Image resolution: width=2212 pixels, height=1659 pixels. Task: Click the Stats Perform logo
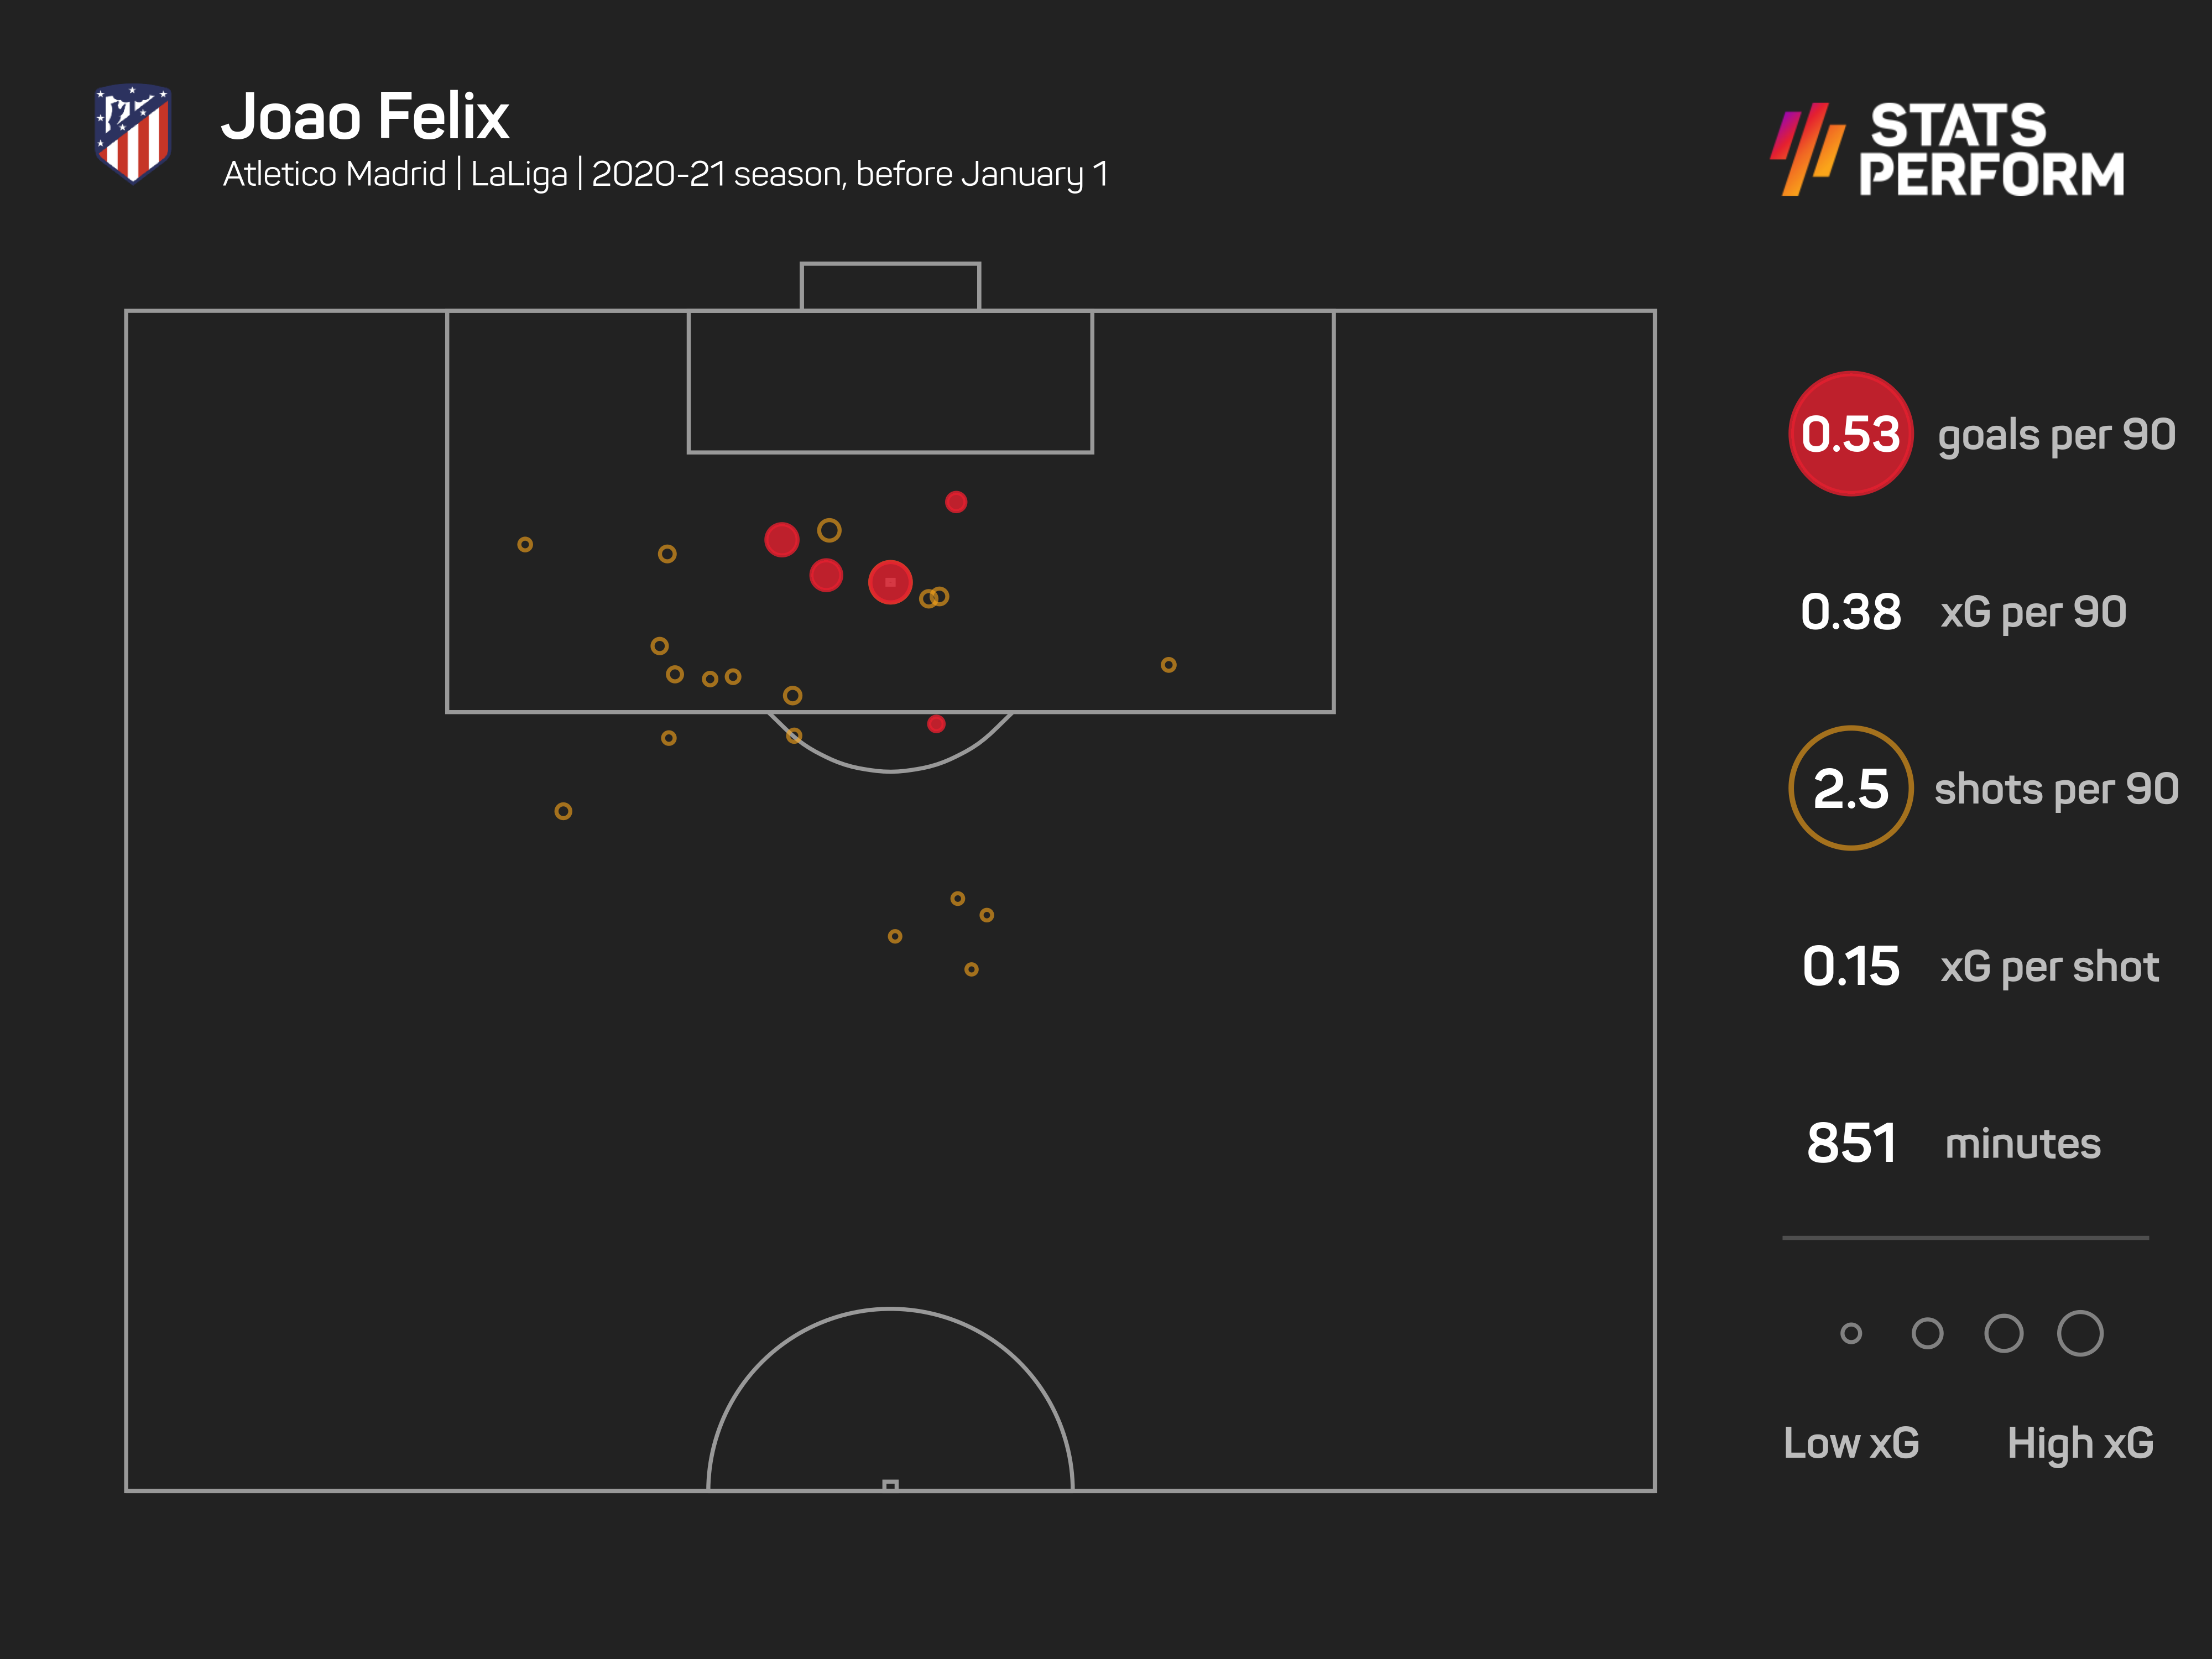click(x=1946, y=148)
